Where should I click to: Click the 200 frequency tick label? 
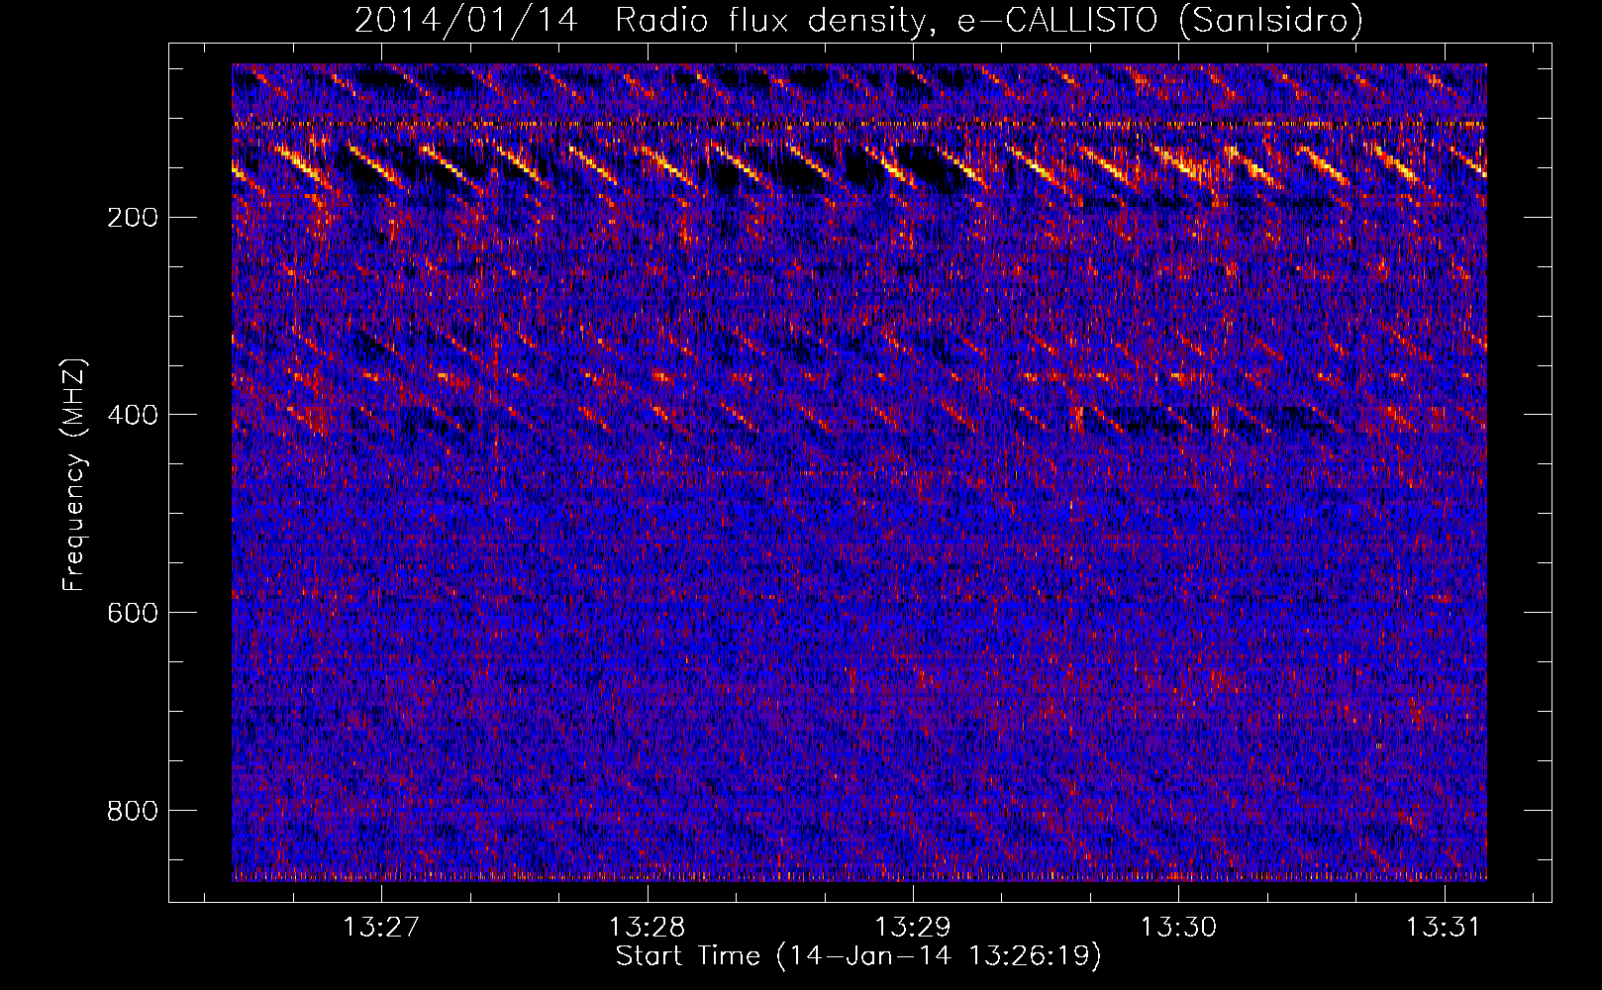pyautogui.click(x=133, y=217)
